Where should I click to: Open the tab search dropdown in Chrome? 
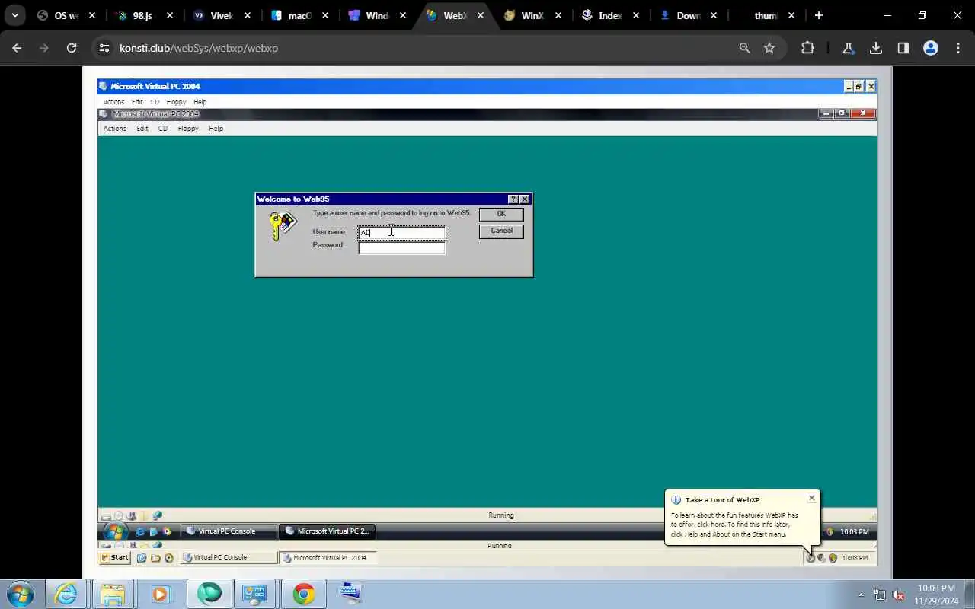14,15
